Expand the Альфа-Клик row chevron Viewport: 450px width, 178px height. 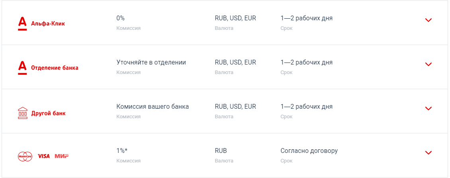[428, 20]
